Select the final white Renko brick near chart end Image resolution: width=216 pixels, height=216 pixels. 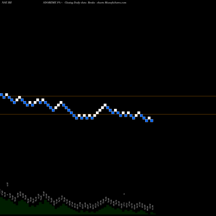149,118
